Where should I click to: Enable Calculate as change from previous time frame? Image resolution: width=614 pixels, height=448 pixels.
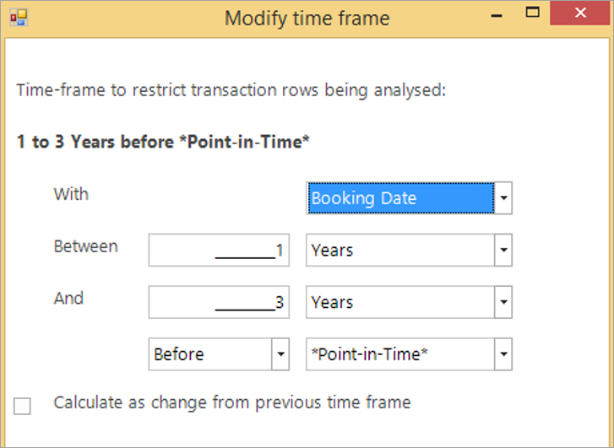pyautogui.click(x=22, y=406)
